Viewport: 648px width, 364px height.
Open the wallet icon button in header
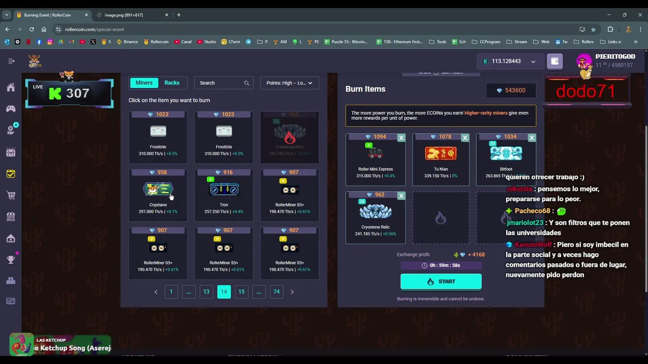[555, 61]
